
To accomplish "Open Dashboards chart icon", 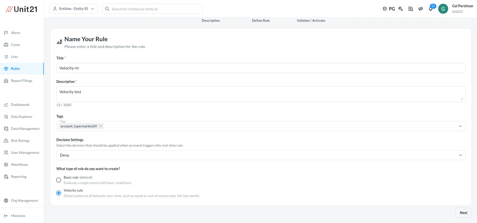I will point(6,105).
